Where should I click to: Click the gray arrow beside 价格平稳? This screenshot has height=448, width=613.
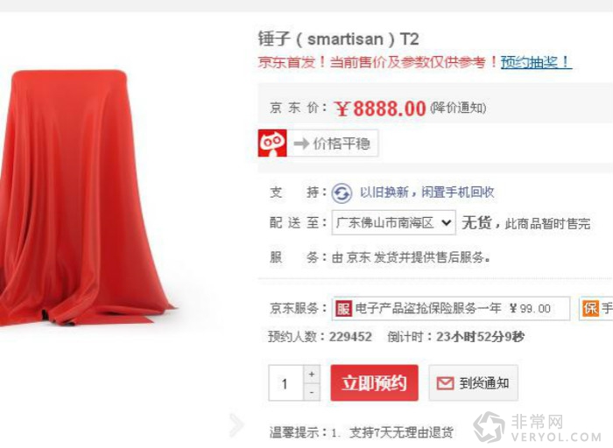[301, 143]
